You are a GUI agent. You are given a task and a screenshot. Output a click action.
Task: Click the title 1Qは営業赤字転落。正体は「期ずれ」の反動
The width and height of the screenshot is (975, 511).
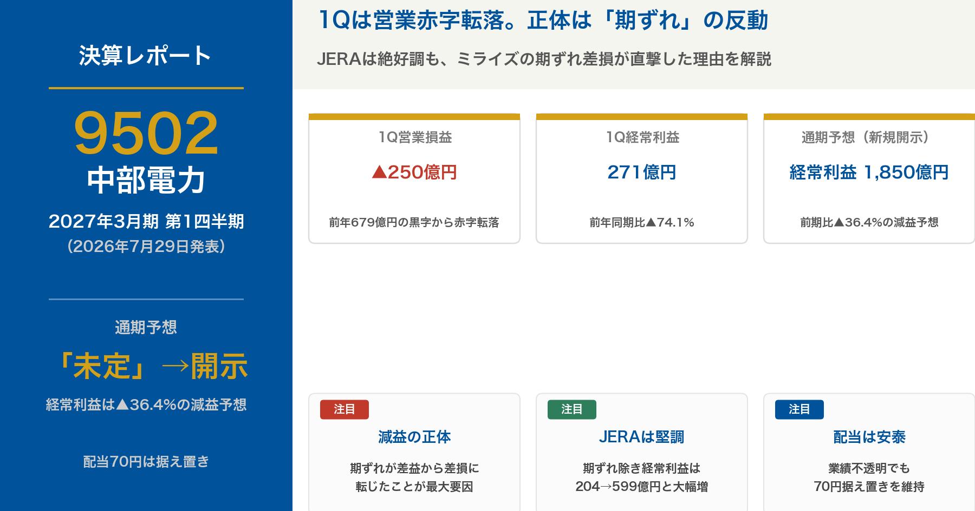[543, 21]
